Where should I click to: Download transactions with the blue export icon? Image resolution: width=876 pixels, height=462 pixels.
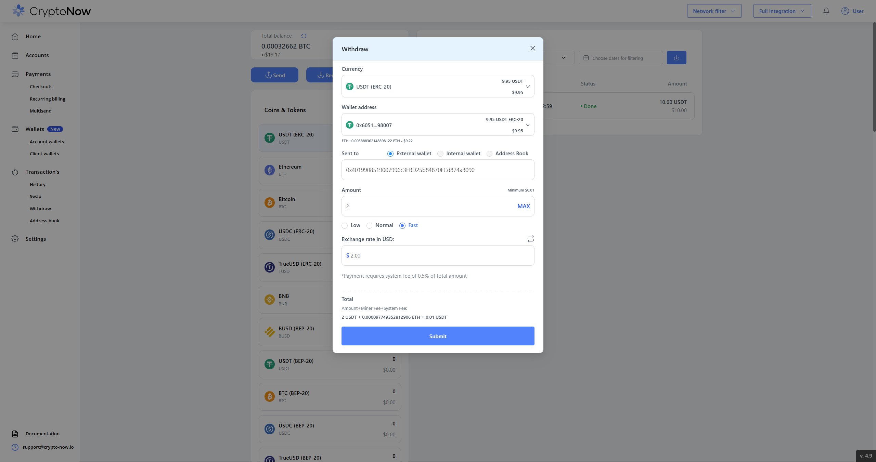pos(677,58)
